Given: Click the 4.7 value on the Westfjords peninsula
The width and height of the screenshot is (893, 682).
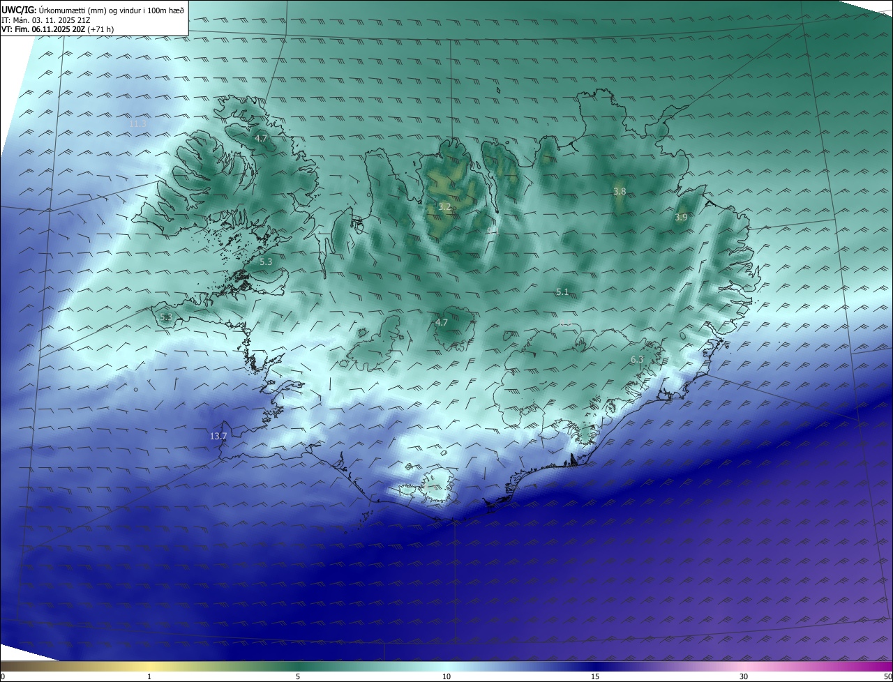Looking at the screenshot, I should (261, 139).
